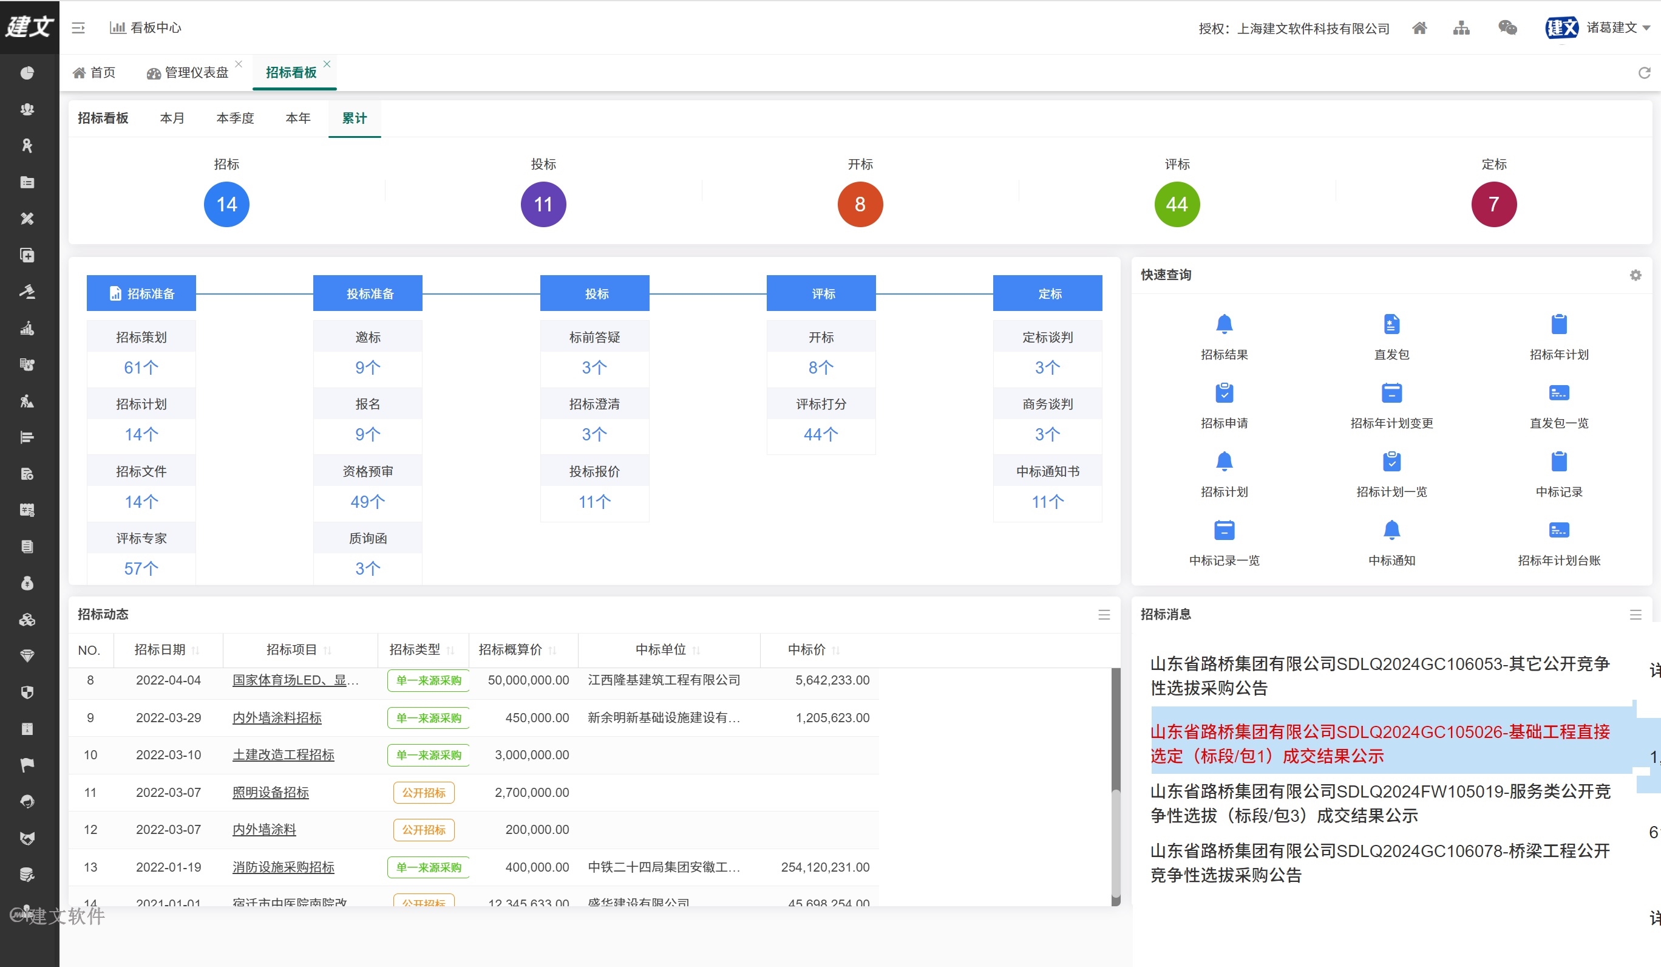The image size is (1661, 967).
Task: Open the SDLQ2024GC106078 桥梁工程 announcement
Action: pos(1380,863)
